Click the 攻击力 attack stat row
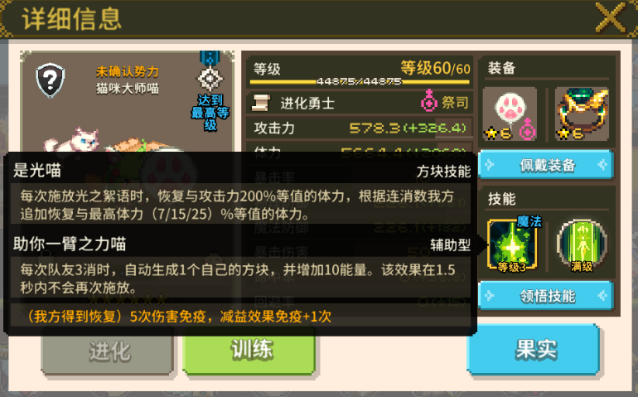The width and height of the screenshot is (638, 397). pos(360,128)
